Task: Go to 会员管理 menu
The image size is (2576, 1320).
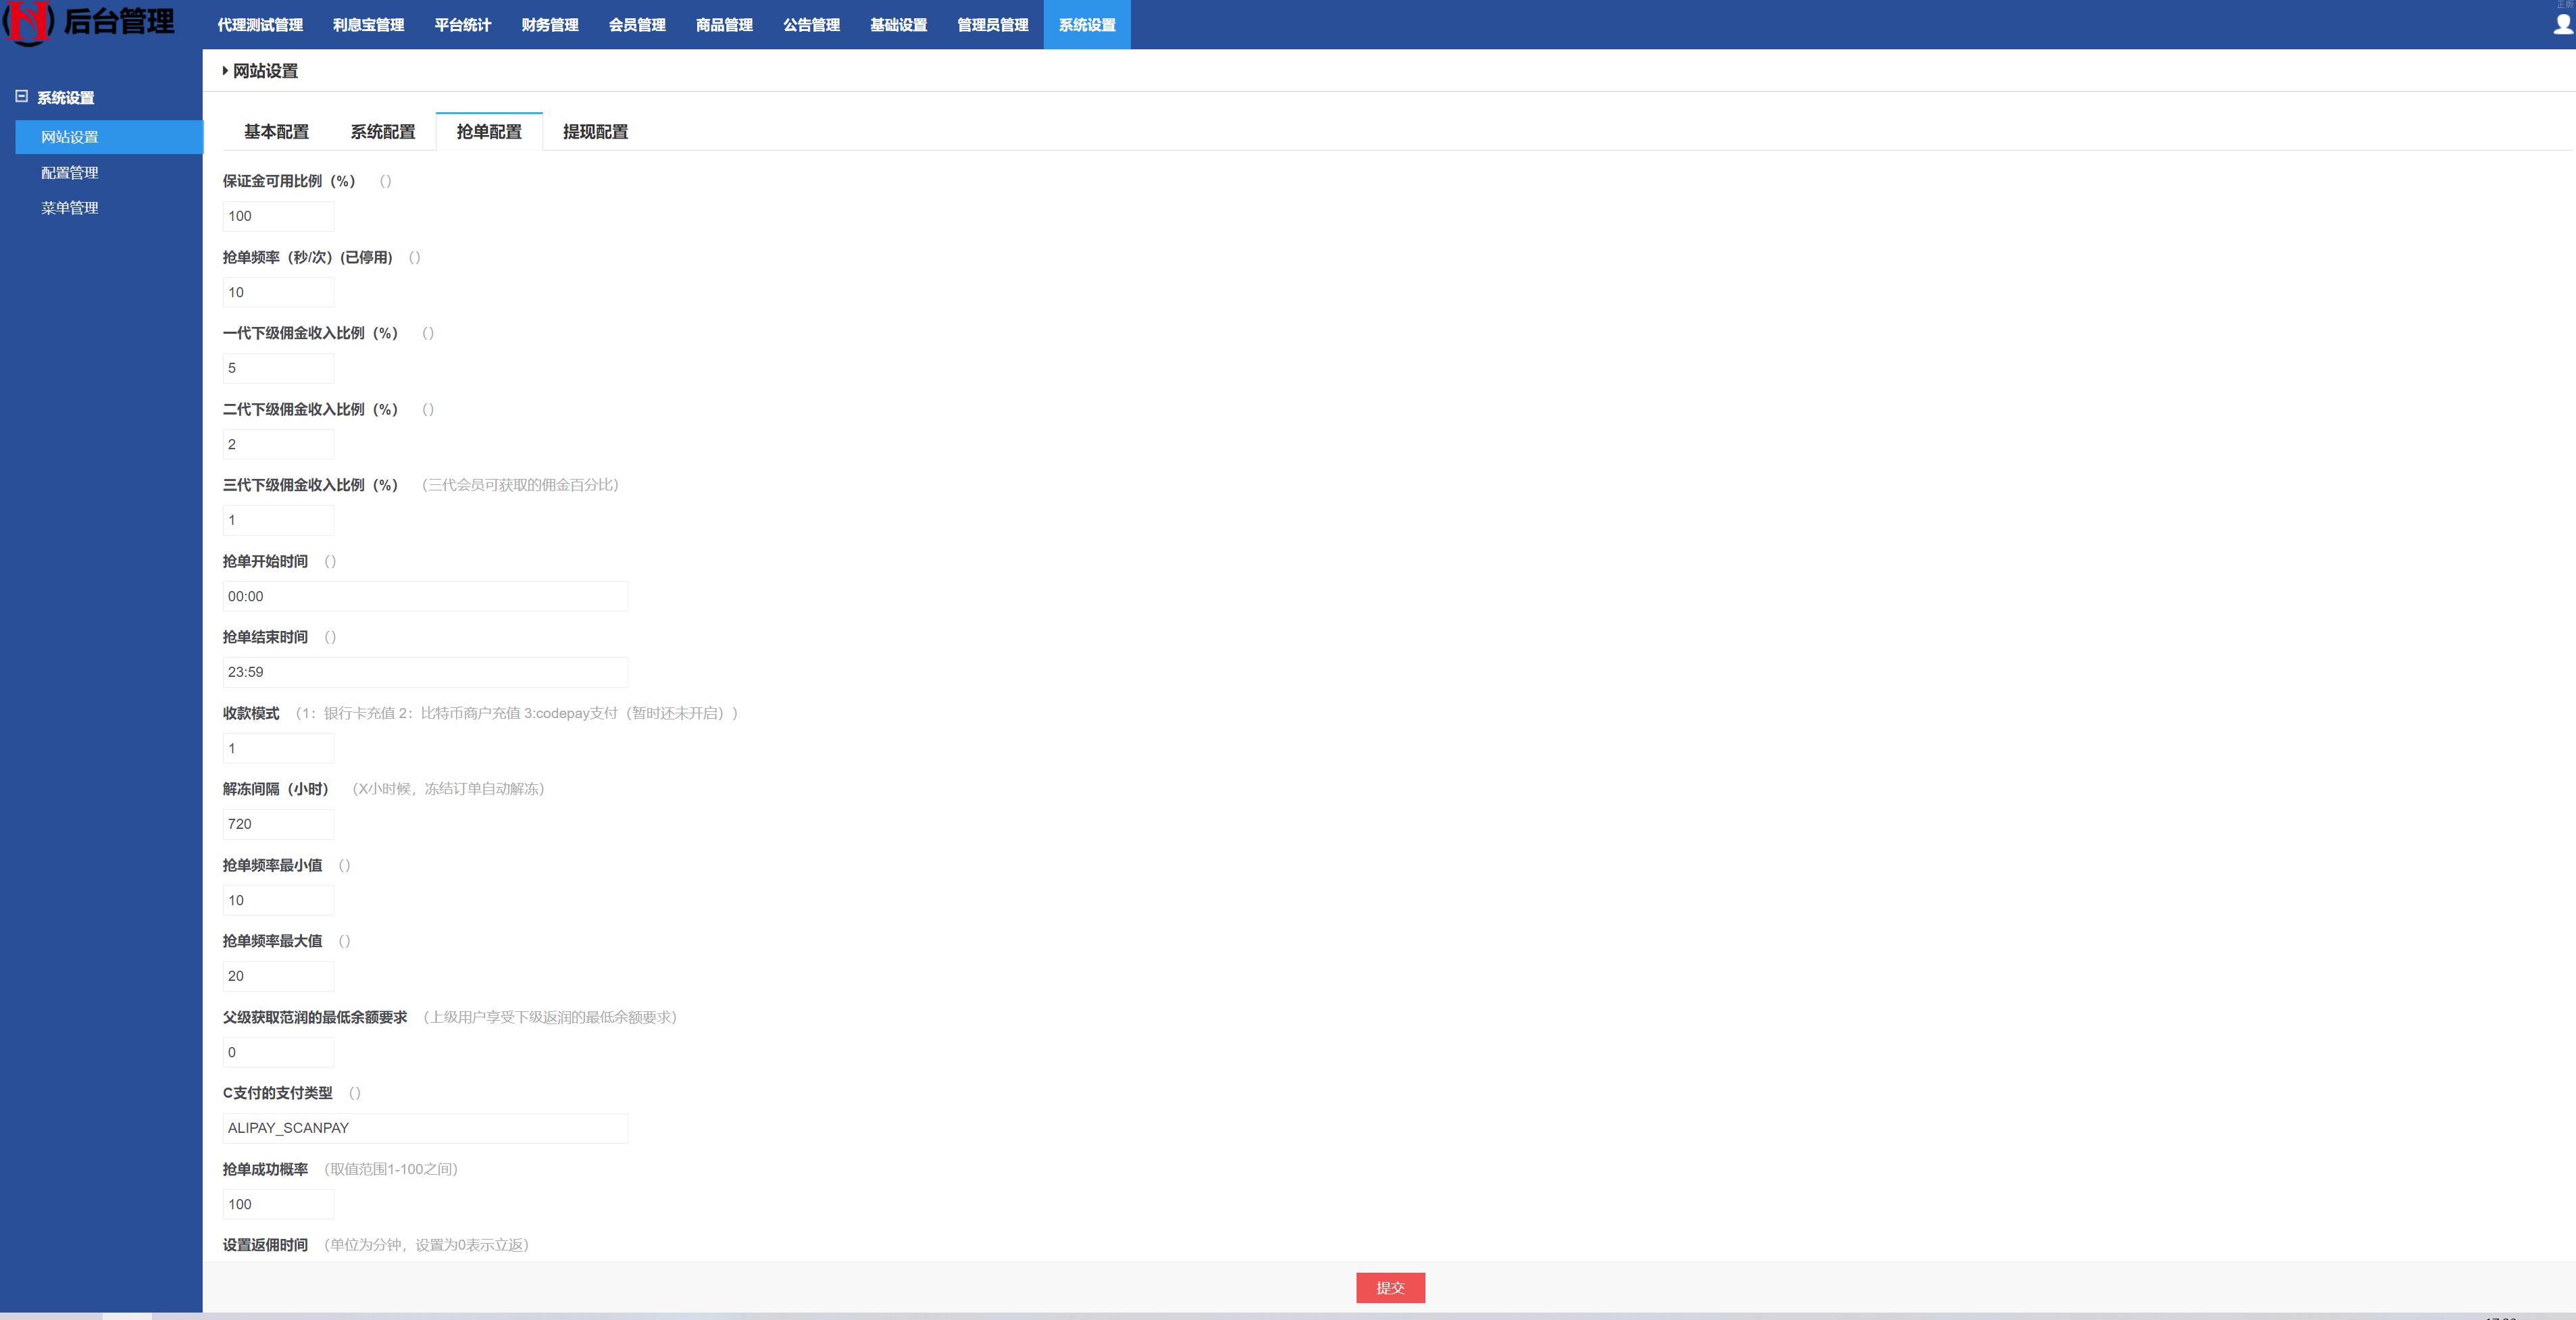Action: pos(636,25)
